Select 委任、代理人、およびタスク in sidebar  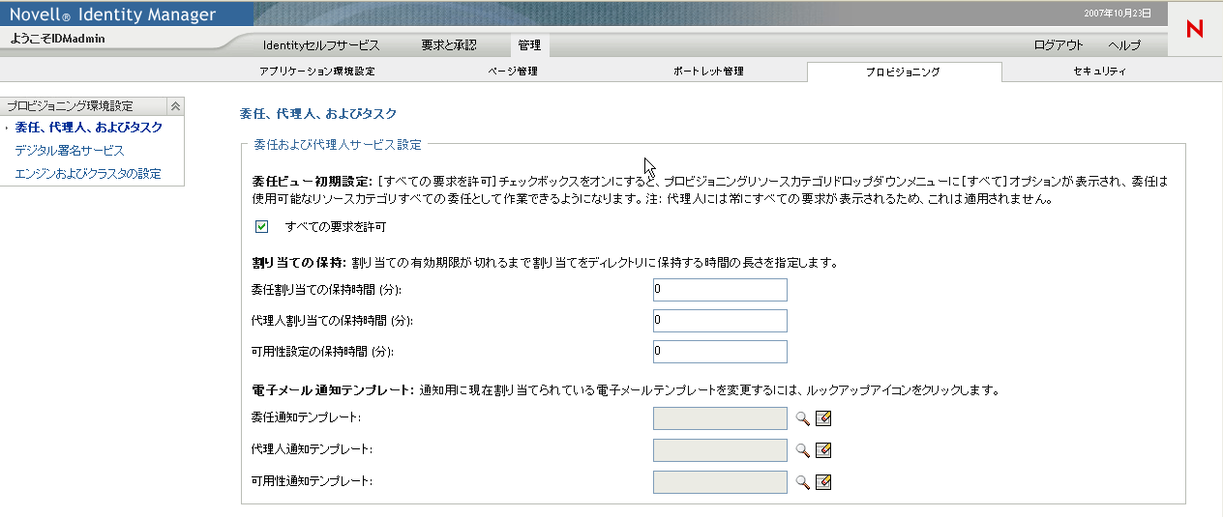(x=89, y=127)
